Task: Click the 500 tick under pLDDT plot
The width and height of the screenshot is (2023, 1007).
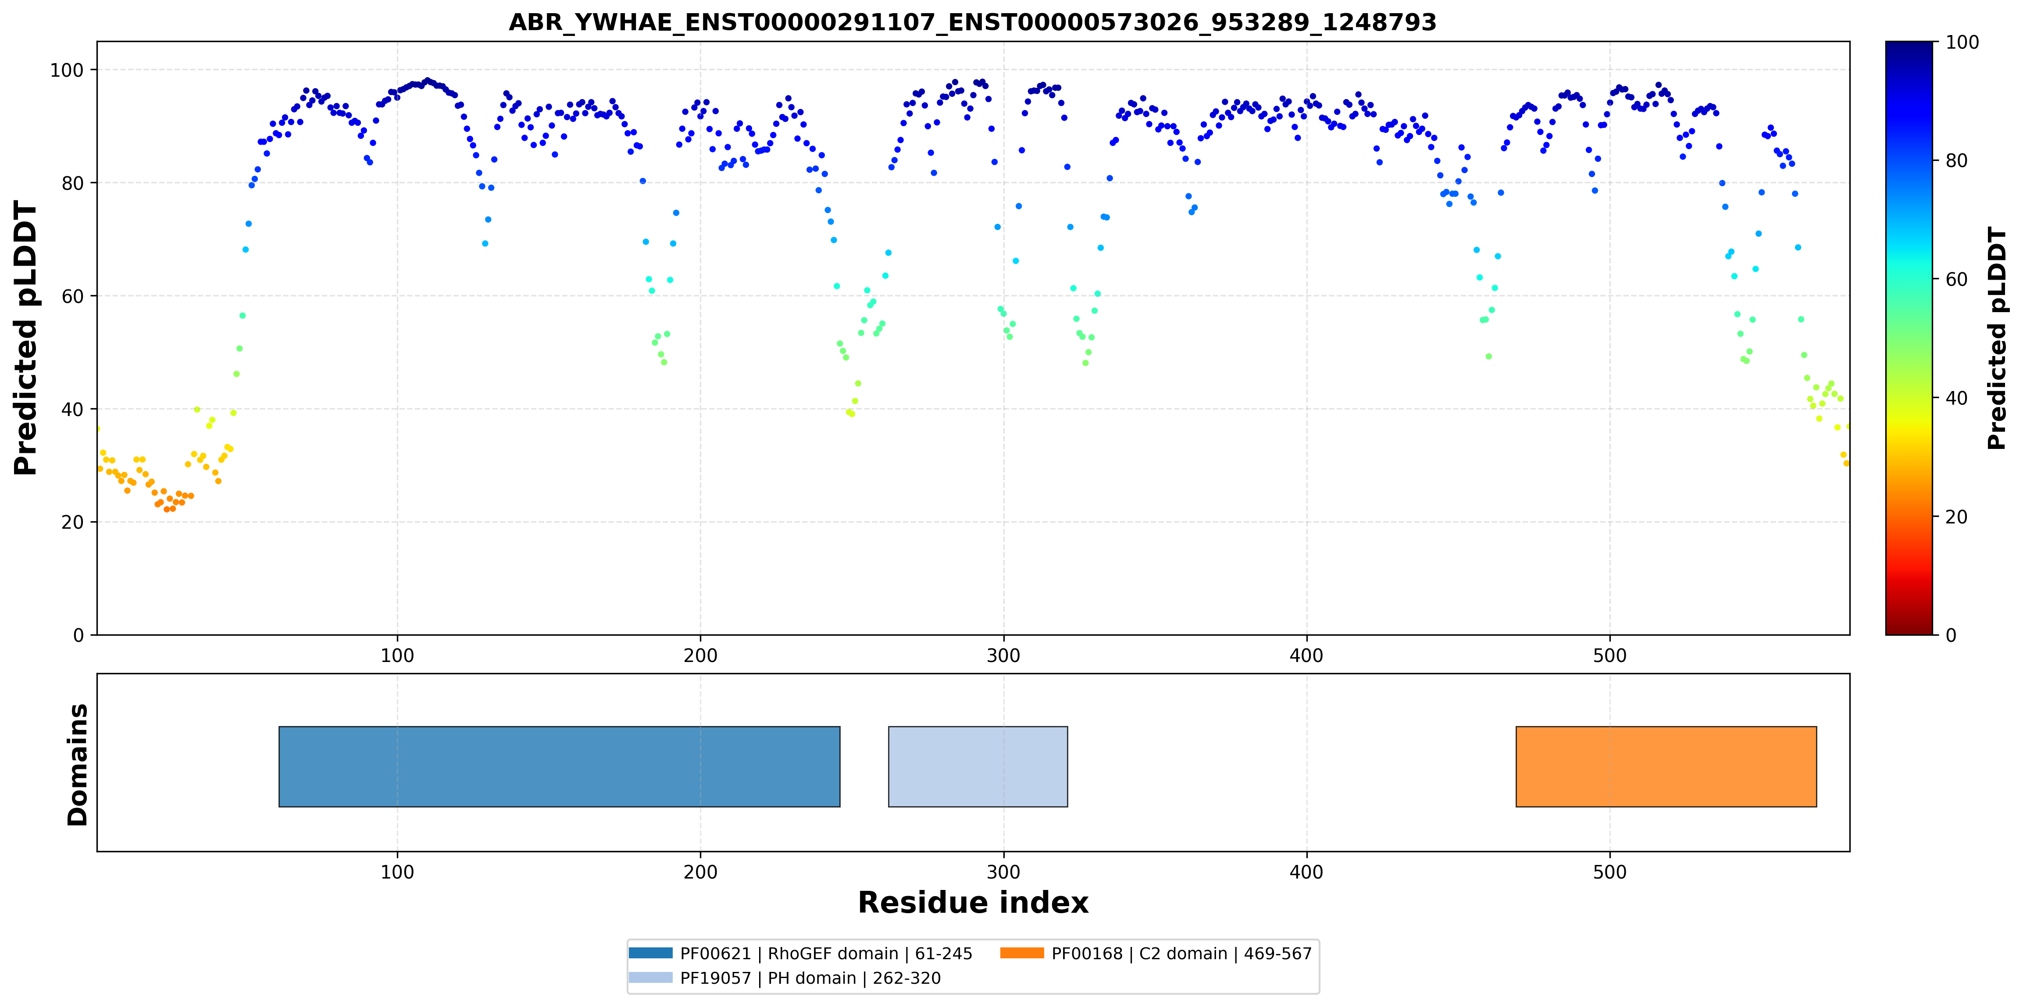Action: click(x=1610, y=655)
